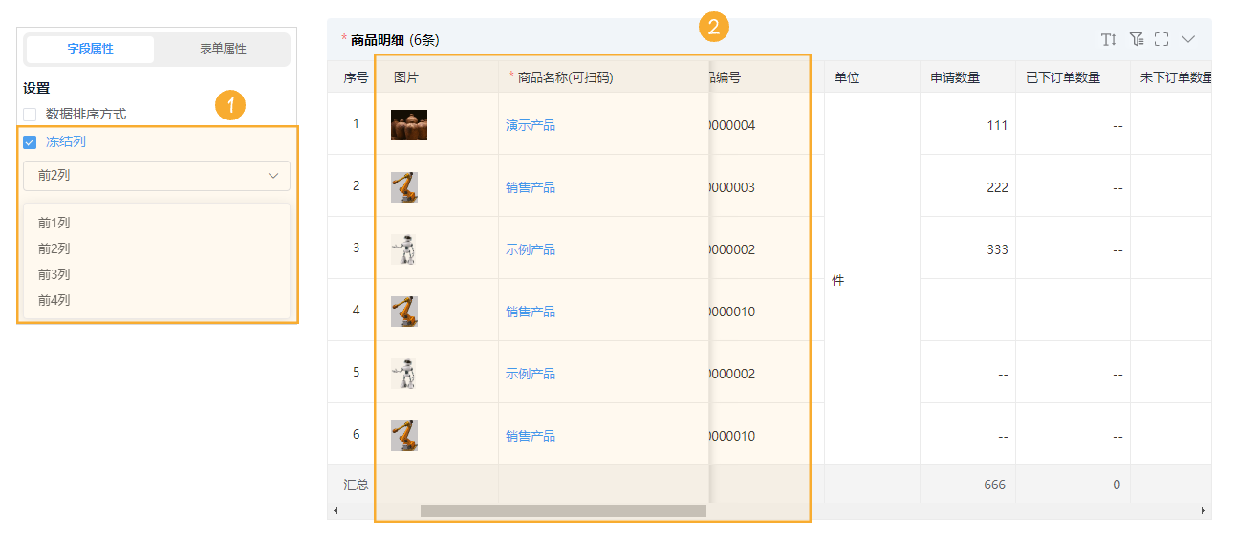Switch to 表单属性 tab

tap(223, 49)
